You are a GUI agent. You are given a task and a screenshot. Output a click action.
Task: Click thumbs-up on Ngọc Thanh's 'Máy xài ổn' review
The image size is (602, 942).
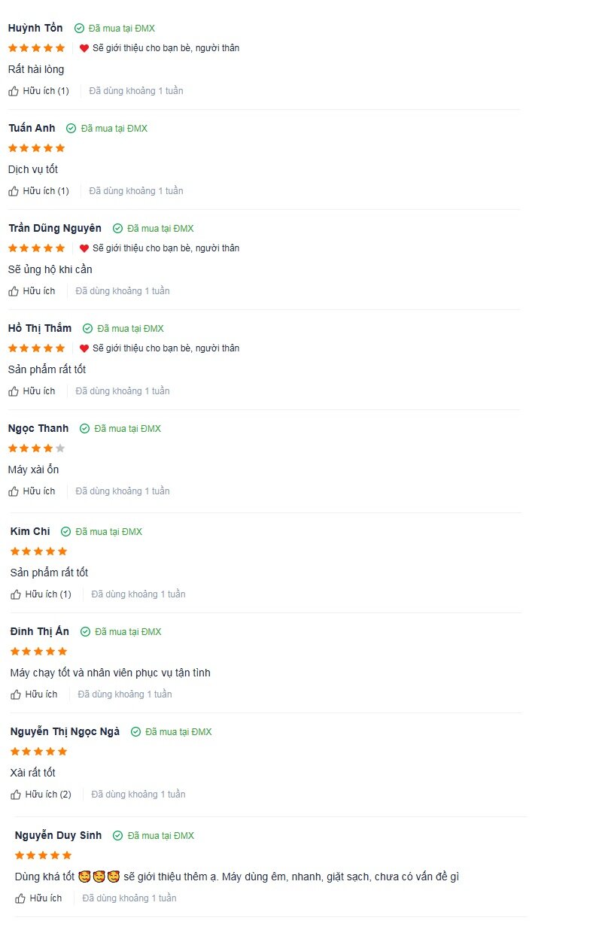[14, 491]
